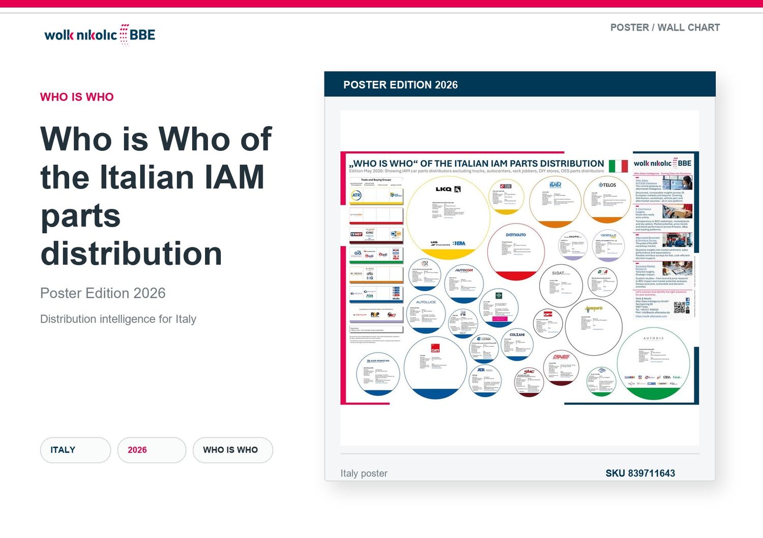Click the LKQ circle on the poster

click(449, 218)
